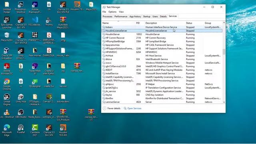Screen dimensions: 256x144
Task: Select the VSCodeUserSetup desktop icon
Action: [x=35, y=21]
